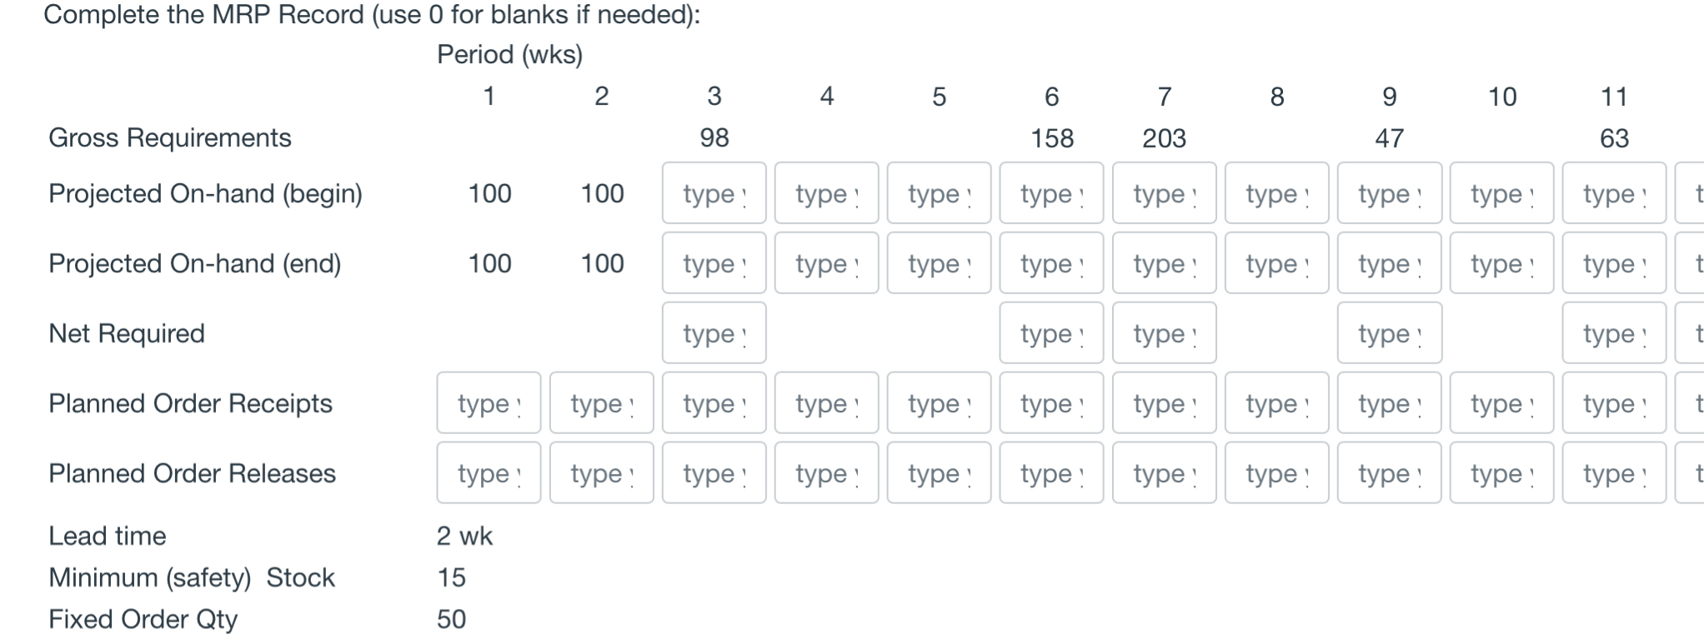
Task: Click Planned Order Releases field for week 7
Action: (1164, 473)
